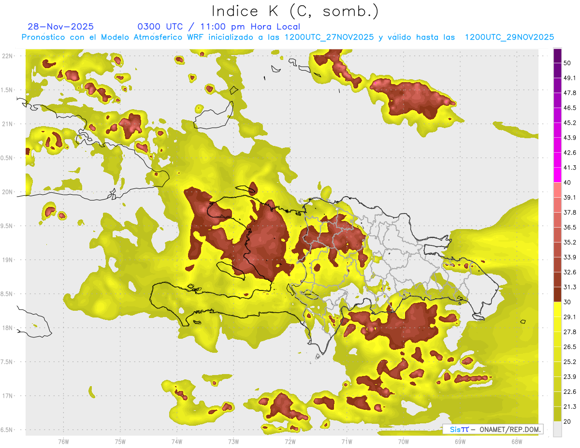Select the '23.9' colorbar value
This screenshot has width=580, height=448.
(570, 377)
